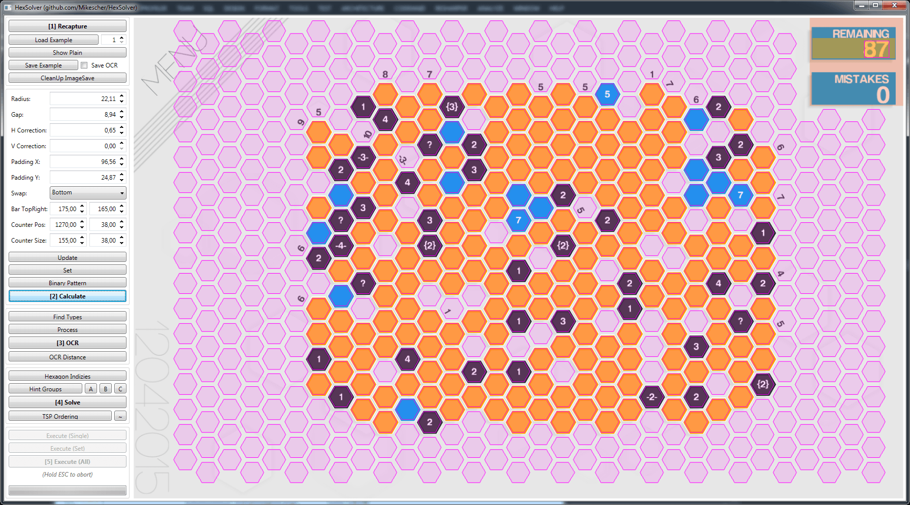Focus the Padding X input field

coord(84,162)
